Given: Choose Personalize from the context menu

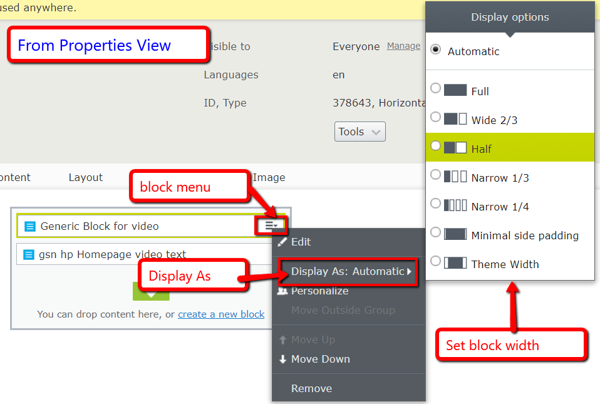Looking at the screenshot, I should tap(319, 291).
